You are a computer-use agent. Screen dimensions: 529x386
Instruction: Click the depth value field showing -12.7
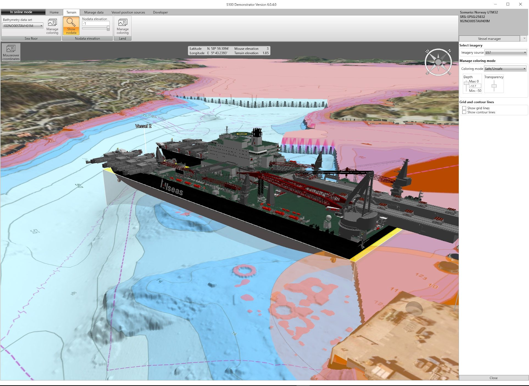[x=475, y=86]
